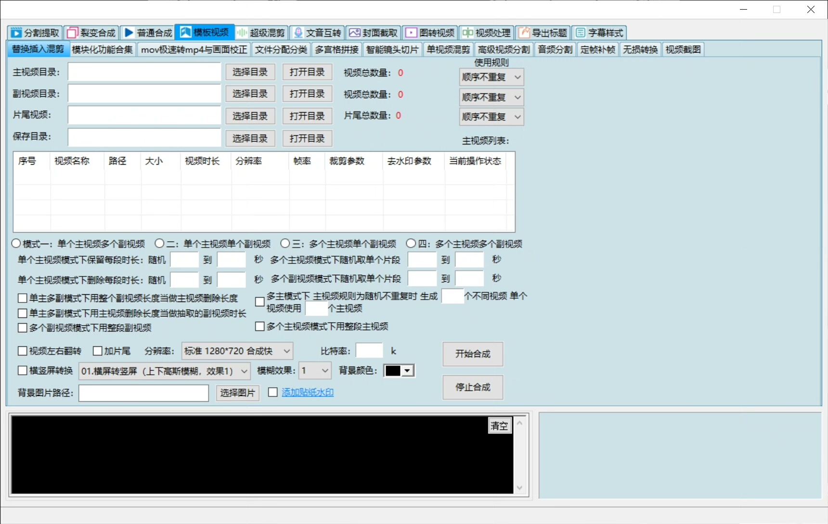Select the 模式一 radio button
The image size is (828, 524).
pos(16,244)
